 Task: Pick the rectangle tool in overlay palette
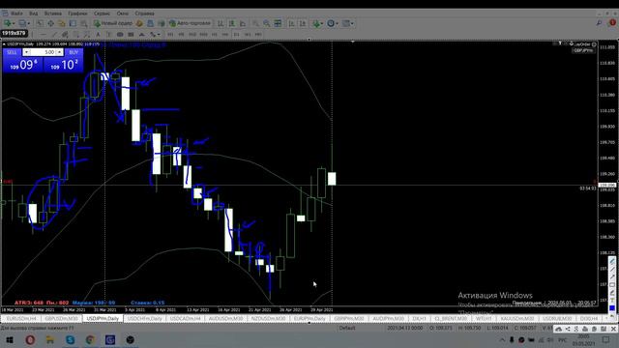point(612,285)
